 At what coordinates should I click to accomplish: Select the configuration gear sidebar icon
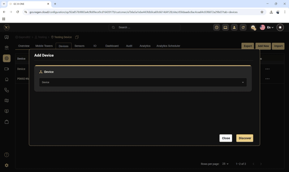[x=7, y=58]
